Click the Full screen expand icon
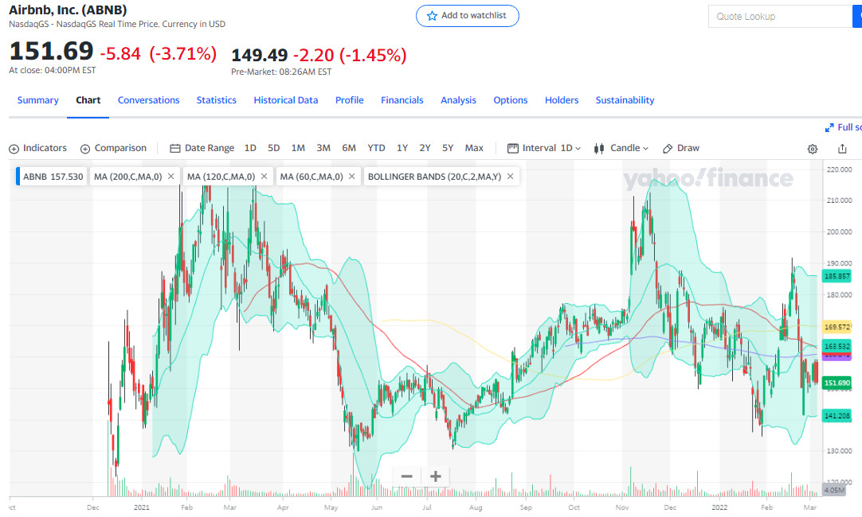This screenshot has width=862, height=517. tap(829, 128)
